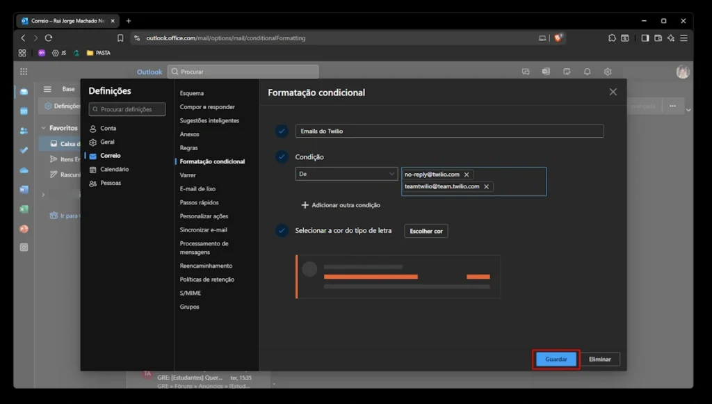The width and height of the screenshot is (712, 404).
Task: Open the 'De' condition type dropdown
Action: pos(346,175)
